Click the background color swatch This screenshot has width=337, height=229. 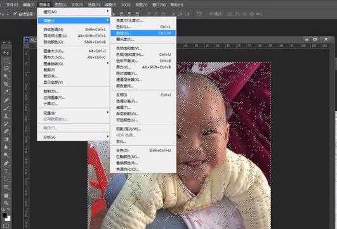point(8,219)
